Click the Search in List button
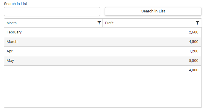Screen dimensions: 205x111 tap(153, 11)
